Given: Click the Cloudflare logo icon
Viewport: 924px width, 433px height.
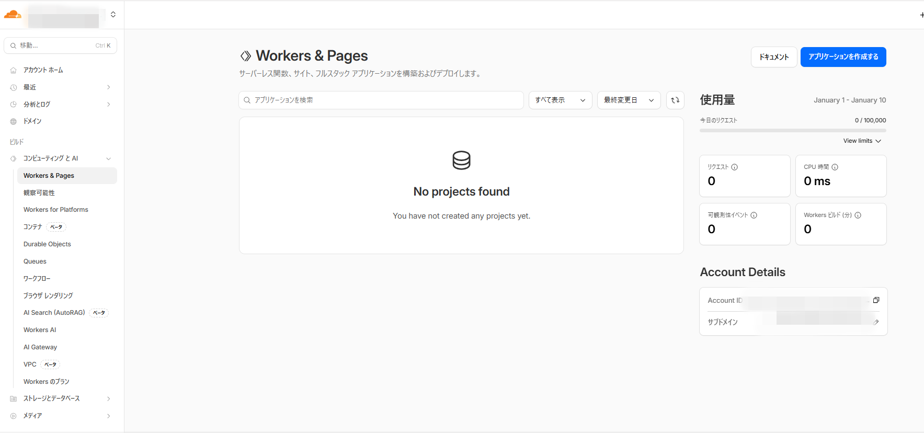Looking at the screenshot, I should (x=13, y=15).
